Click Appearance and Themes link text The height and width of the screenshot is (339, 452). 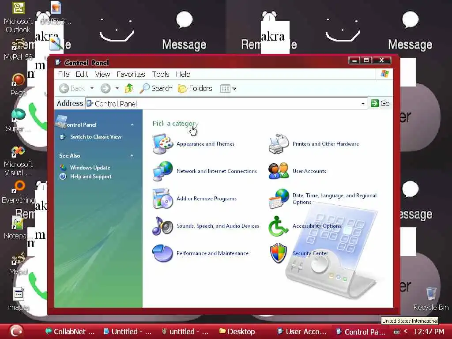point(205,144)
